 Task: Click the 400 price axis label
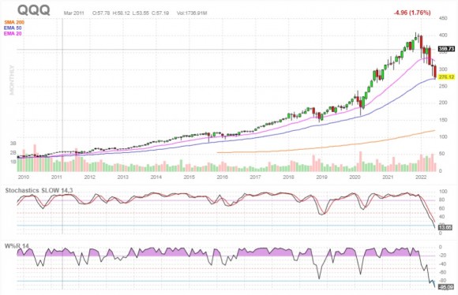(443, 35)
